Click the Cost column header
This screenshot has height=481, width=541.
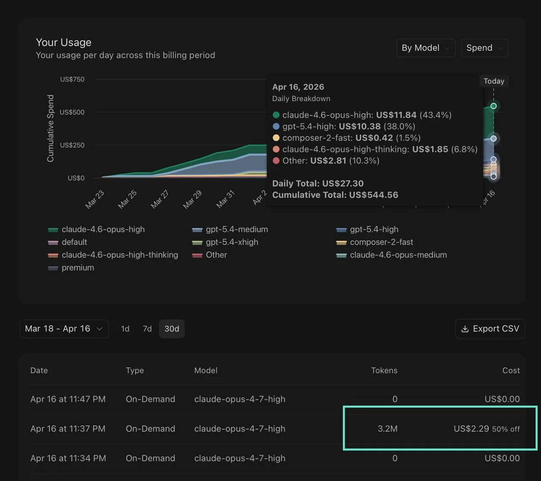[511, 370]
